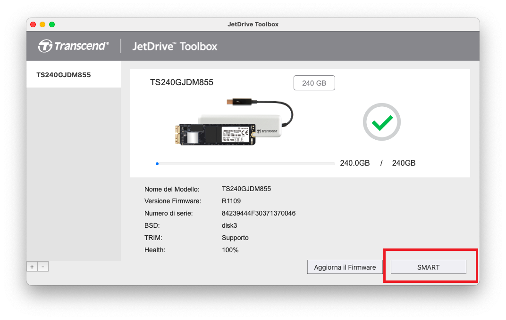This screenshot has width=506, height=320.
Task: Click the 240.0GB used capacity text
Action: coord(354,163)
